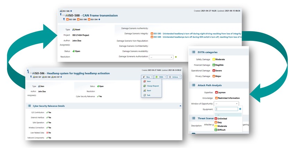Click the Asset type icon in the CAN Frame panel
The width and height of the screenshot is (299, 153).
74,29
